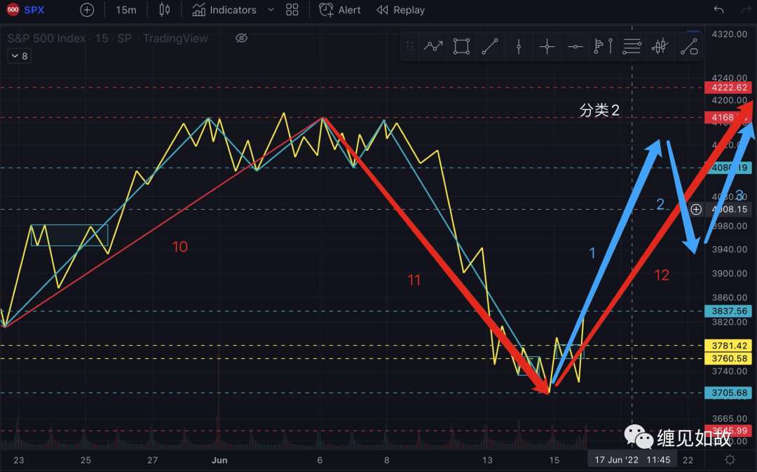Toggle the crossed-out eye visibility in legend
The image size is (757, 472).
click(241, 38)
